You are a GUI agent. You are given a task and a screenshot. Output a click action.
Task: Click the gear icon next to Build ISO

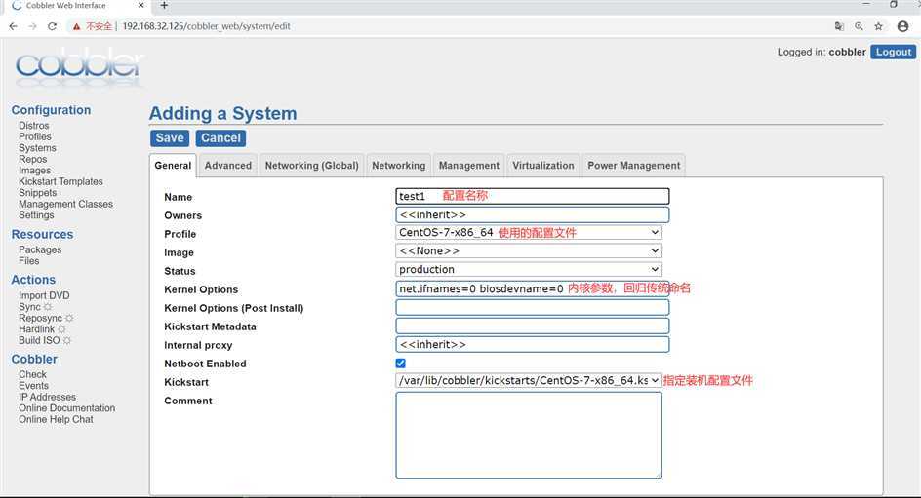coord(67,340)
